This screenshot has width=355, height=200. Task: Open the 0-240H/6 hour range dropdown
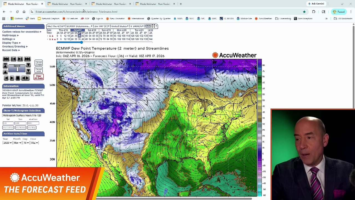pos(137,26)
